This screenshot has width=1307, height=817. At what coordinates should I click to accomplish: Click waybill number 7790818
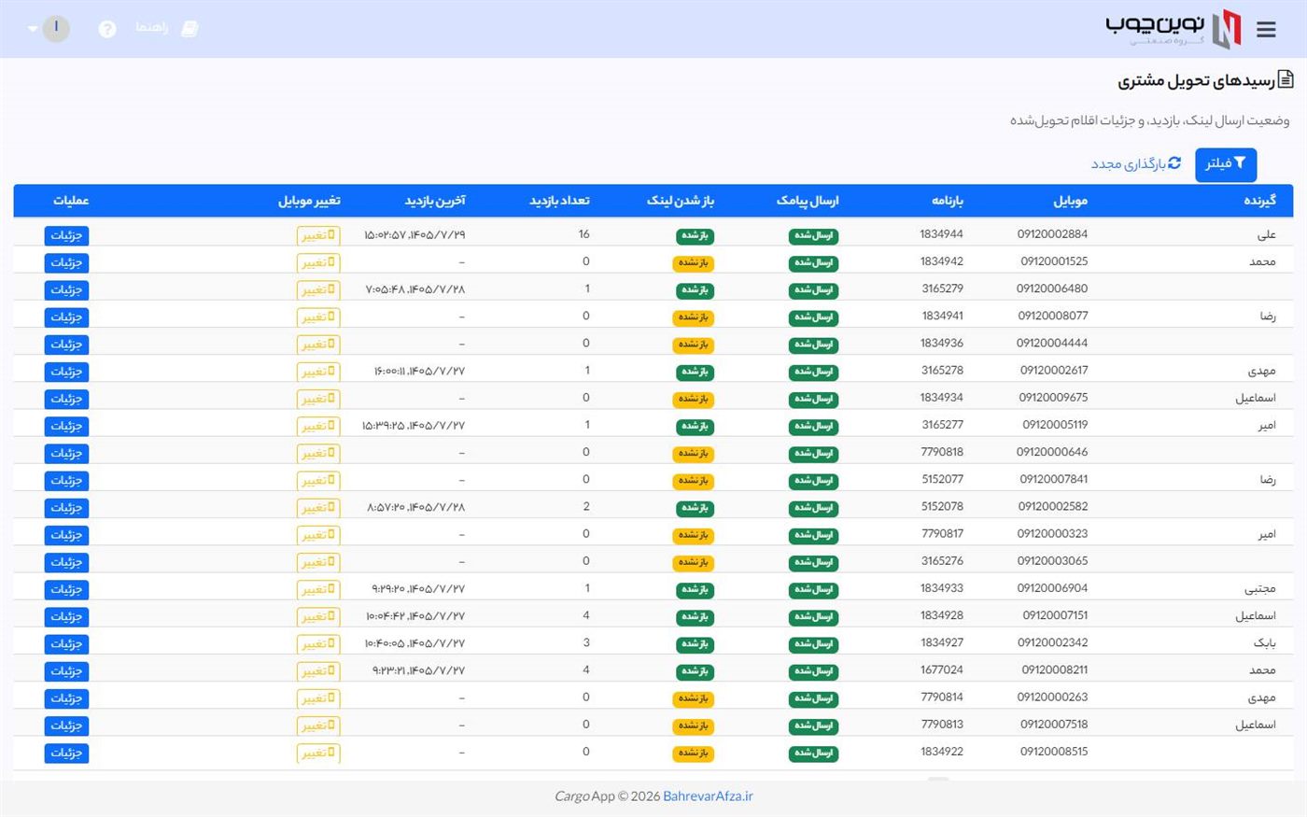pos(942,452)
